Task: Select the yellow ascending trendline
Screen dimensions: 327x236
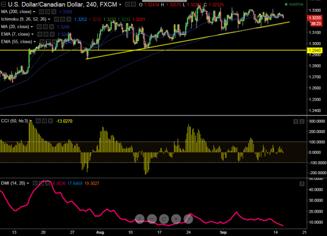Action: pyautogui.click(x=188, y=40)
